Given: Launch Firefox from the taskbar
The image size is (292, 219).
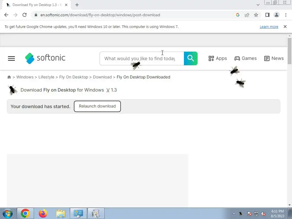Looking at the screenshot, I should coord(43,213).
